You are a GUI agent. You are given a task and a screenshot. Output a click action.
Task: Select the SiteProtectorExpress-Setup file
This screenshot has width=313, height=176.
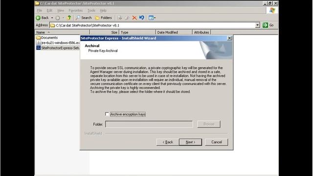coord(58,48)
